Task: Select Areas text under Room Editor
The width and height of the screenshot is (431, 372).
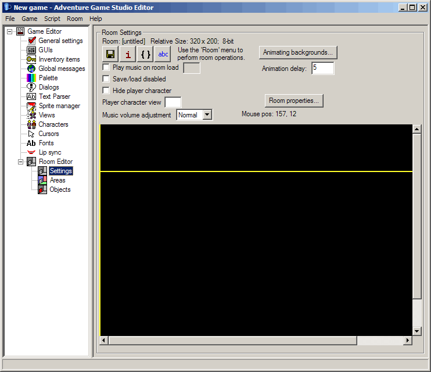Action: (58, 180)
